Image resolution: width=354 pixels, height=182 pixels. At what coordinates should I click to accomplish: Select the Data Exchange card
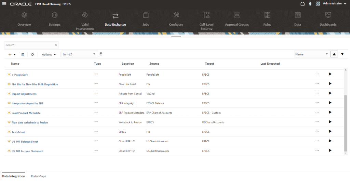click(x=115, y=20)
